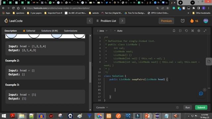Click the Output: [2,1,4,3] text
The image size is (212, 119).
pyautogui.click(x=22, y=50)
